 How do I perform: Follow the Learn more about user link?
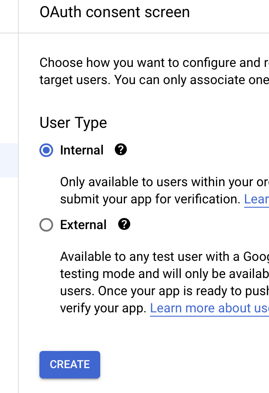click(209, 308)
